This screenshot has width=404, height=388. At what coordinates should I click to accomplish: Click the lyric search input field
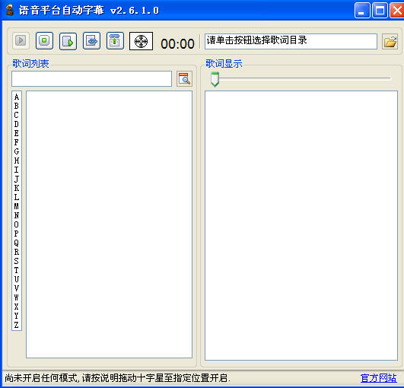click(92, 79)
